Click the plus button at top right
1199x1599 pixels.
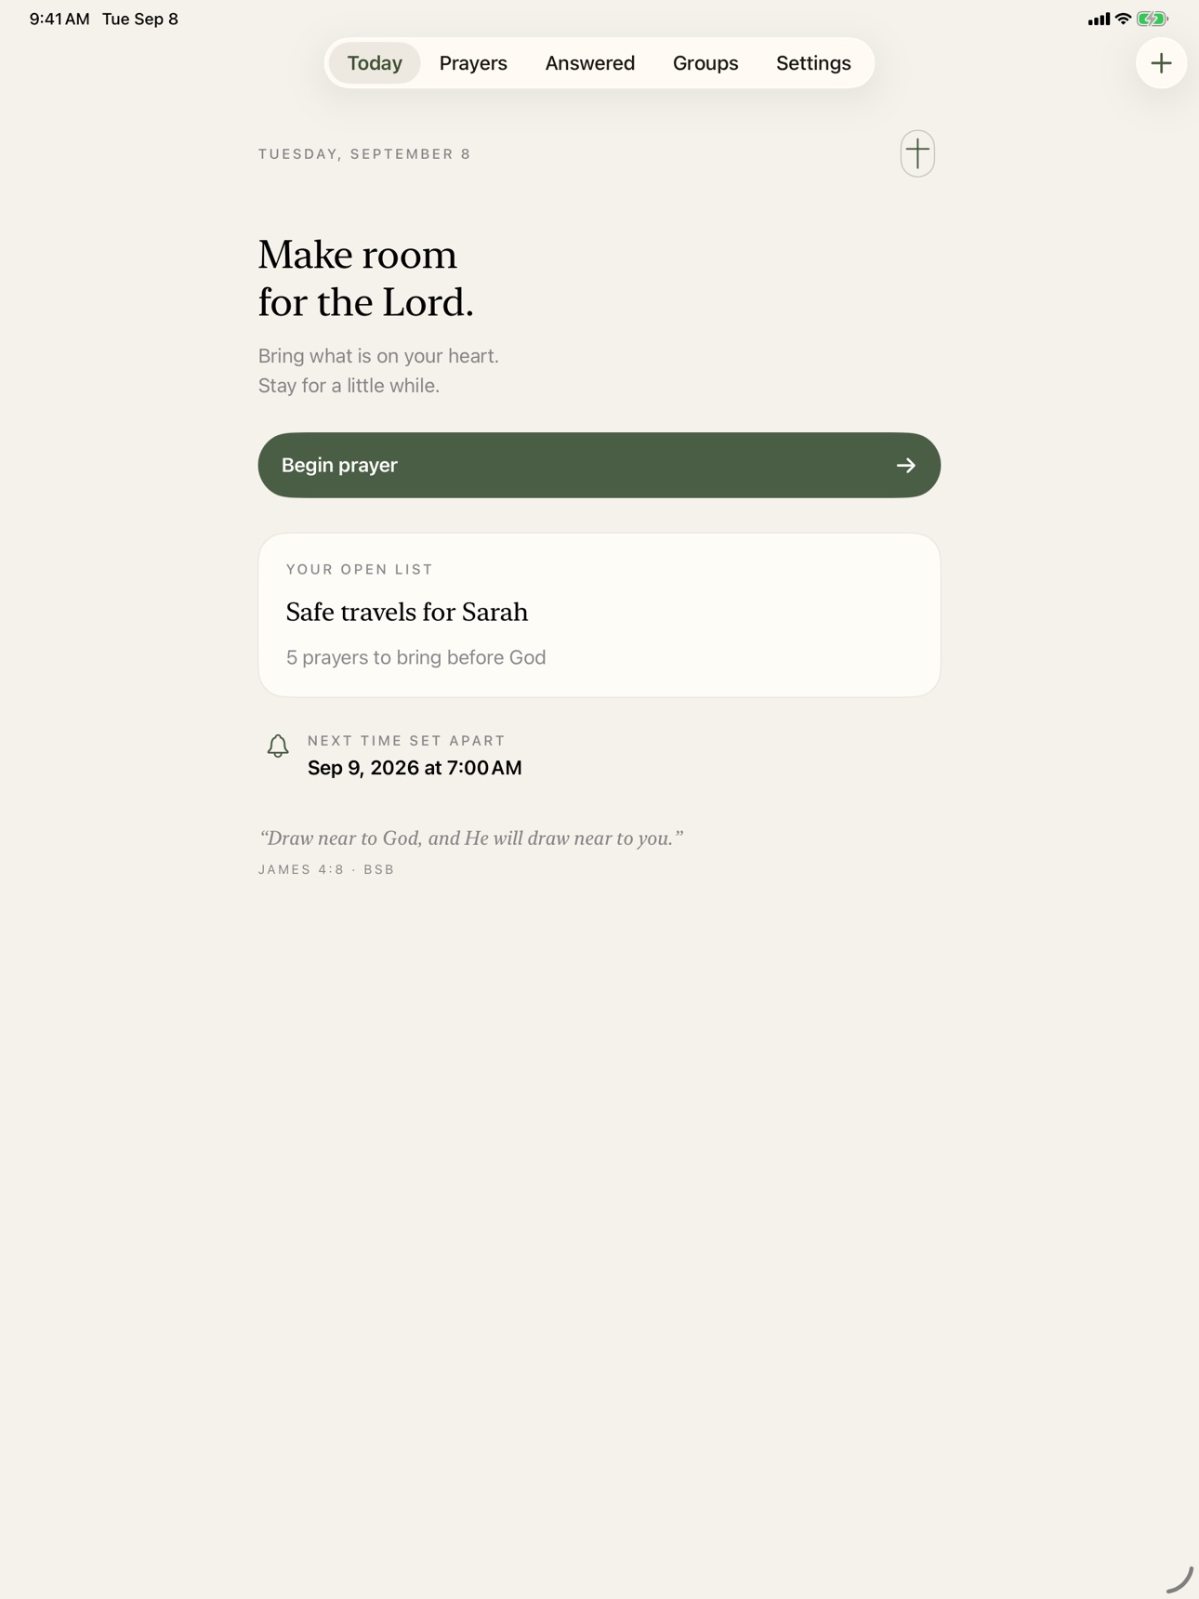pyautogui.click(x=1161, y=63)
